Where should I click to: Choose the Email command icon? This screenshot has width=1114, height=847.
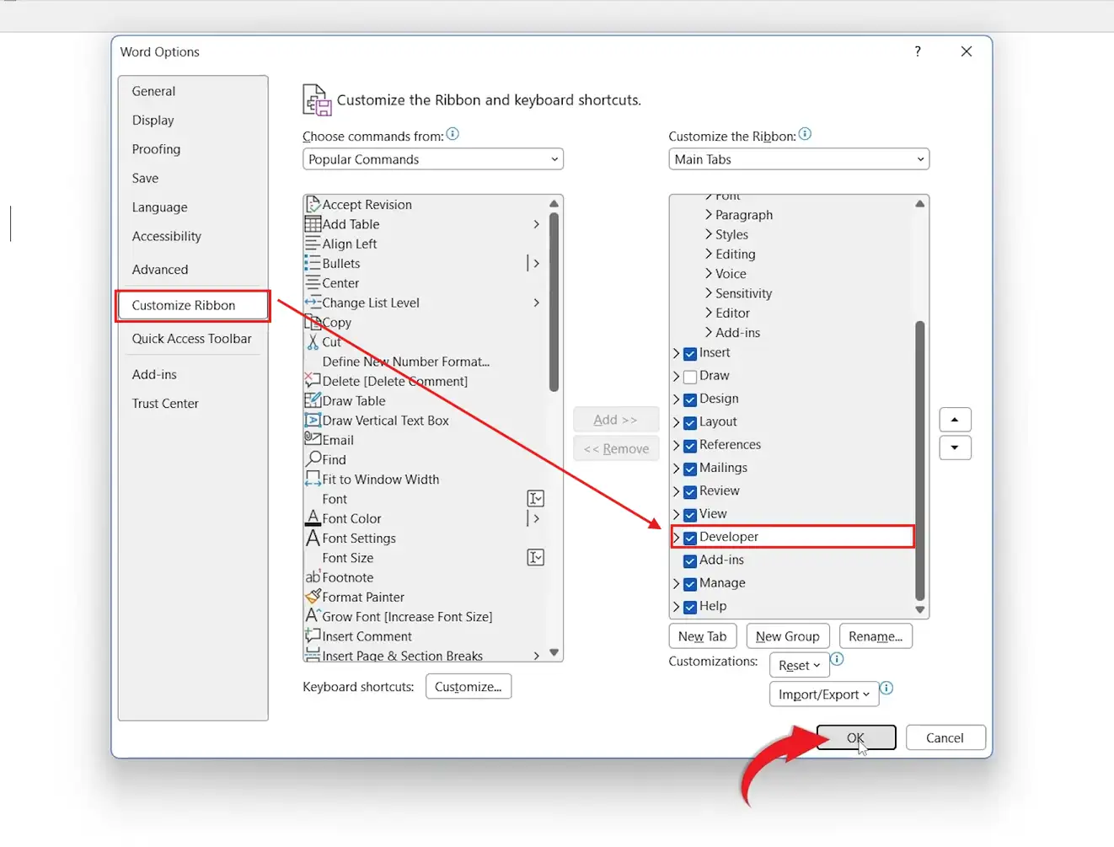coord(313,439)
